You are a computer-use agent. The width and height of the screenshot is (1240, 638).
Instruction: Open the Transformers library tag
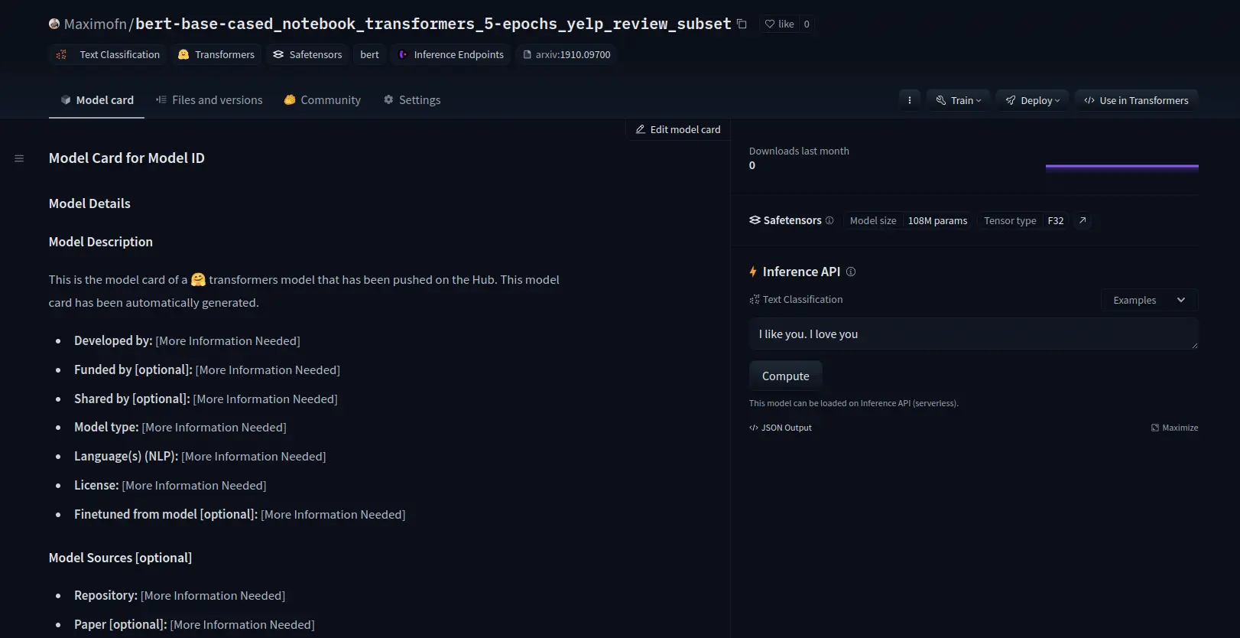pyautogui.click(x=216, y=54)
